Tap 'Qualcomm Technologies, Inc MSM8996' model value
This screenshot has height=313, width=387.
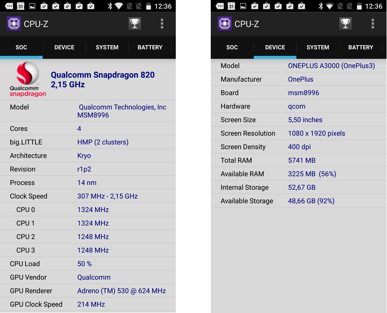pos(122,111)
